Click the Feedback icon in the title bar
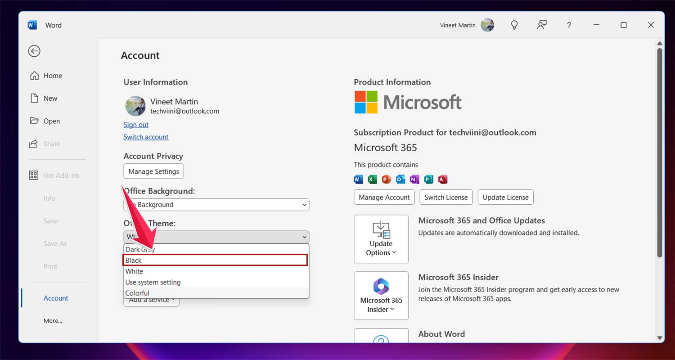Image resolution: width=675 pixels, height=360 pixels. [x=542, y=25]
